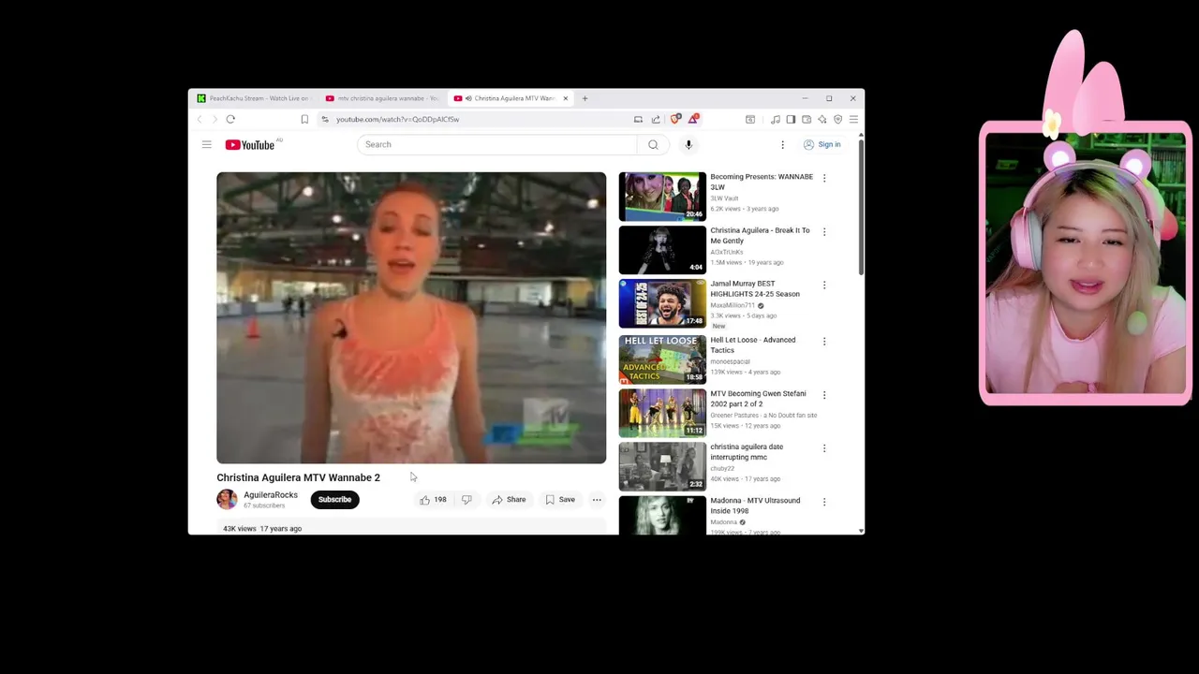Reload the page in browser toolbar
Screen dimensions: 1199x674
click(230, 119)
